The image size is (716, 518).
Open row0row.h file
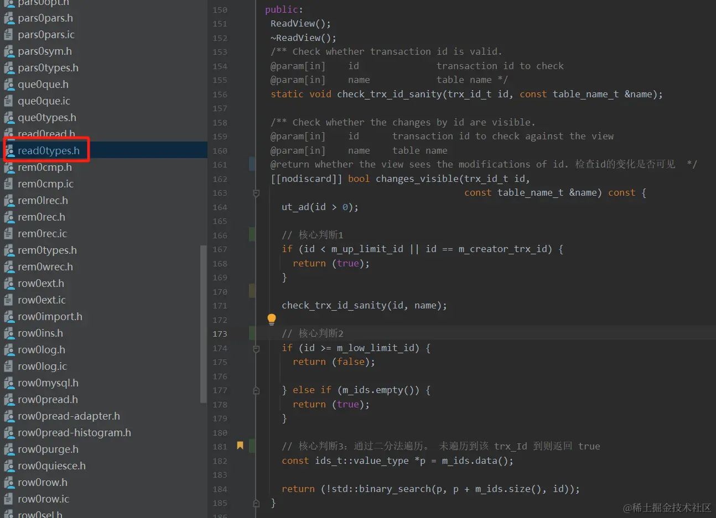click(42, 483)
